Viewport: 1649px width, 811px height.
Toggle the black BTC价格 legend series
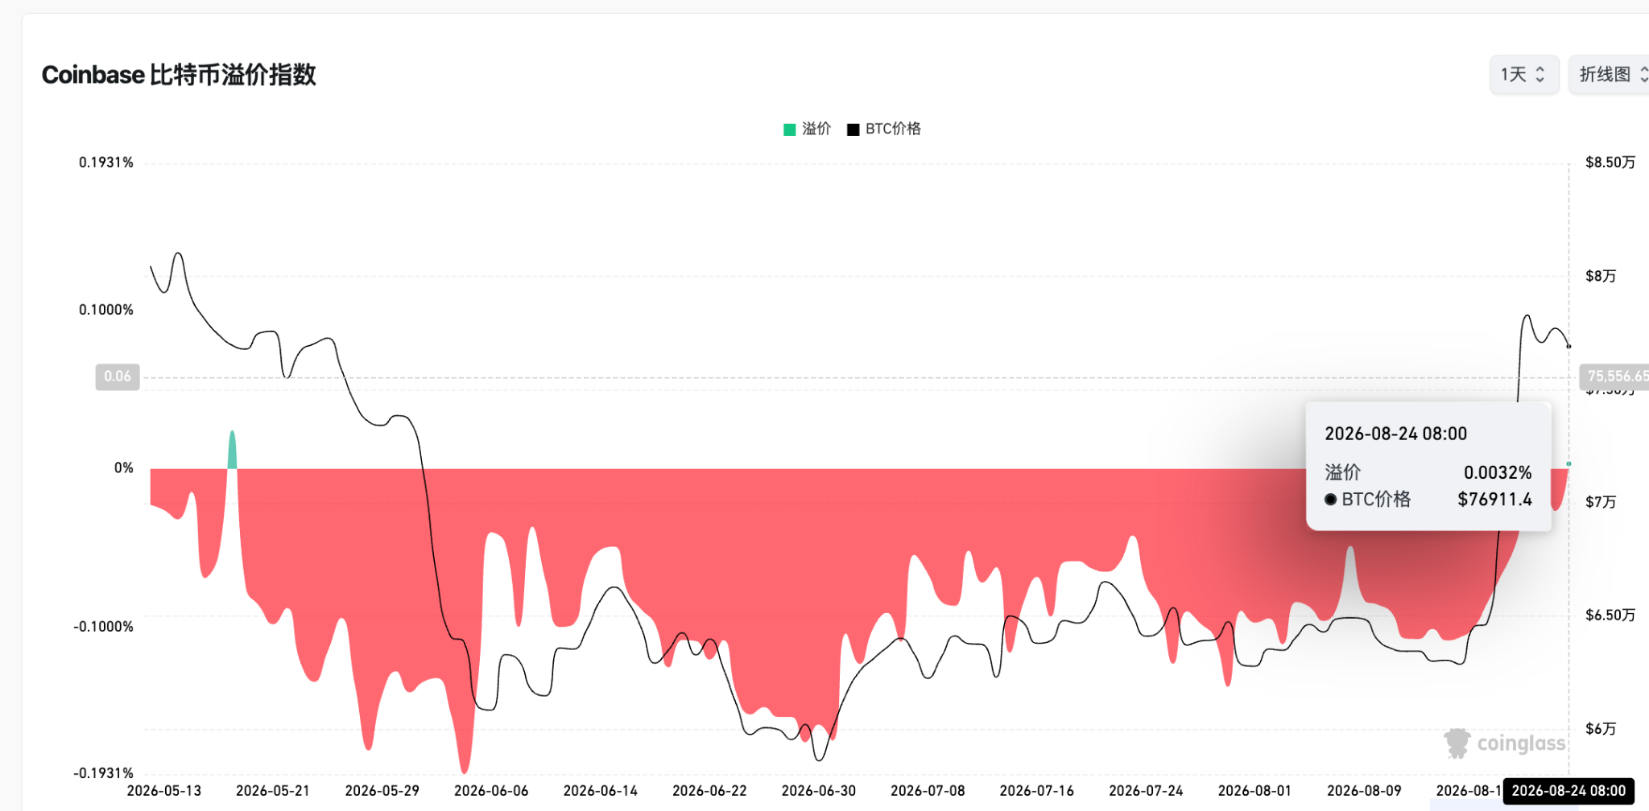point(884,129)
